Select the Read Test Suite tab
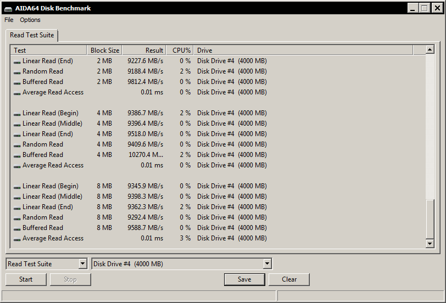 click(32, 35)
